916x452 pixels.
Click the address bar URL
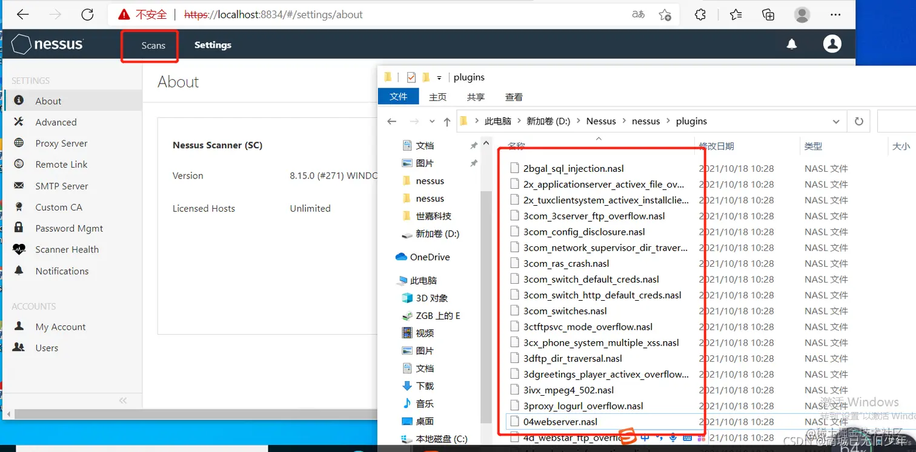[273, 15]
